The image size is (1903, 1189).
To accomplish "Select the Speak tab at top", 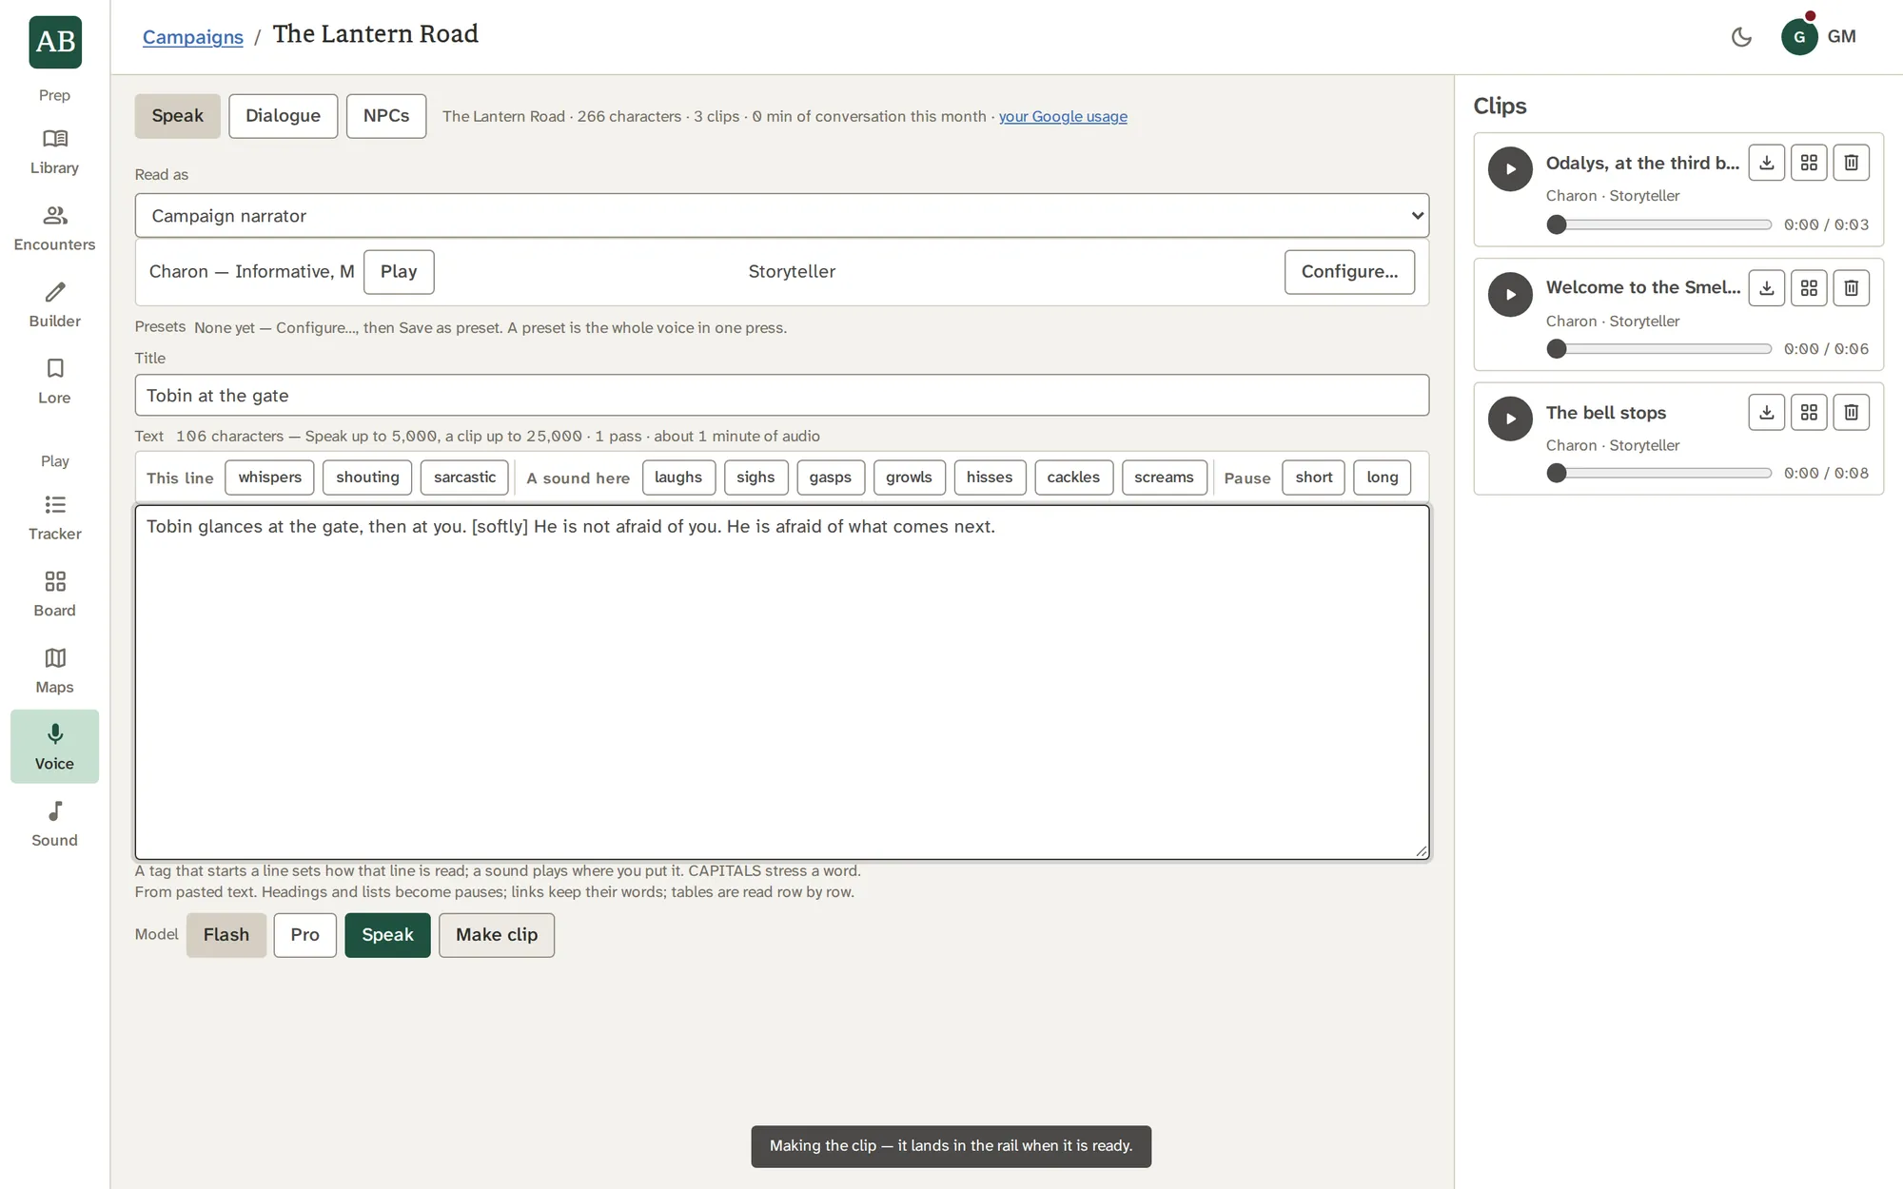I will click(177, 116).
